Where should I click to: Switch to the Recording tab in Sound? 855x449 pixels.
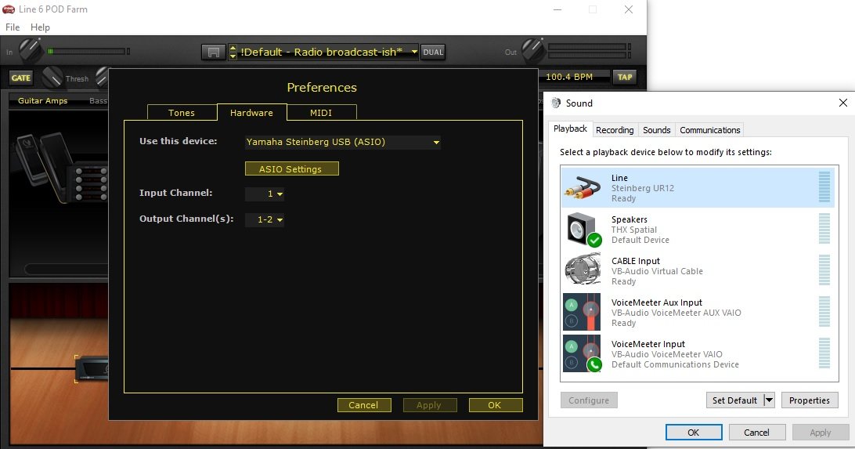(615, 130)
